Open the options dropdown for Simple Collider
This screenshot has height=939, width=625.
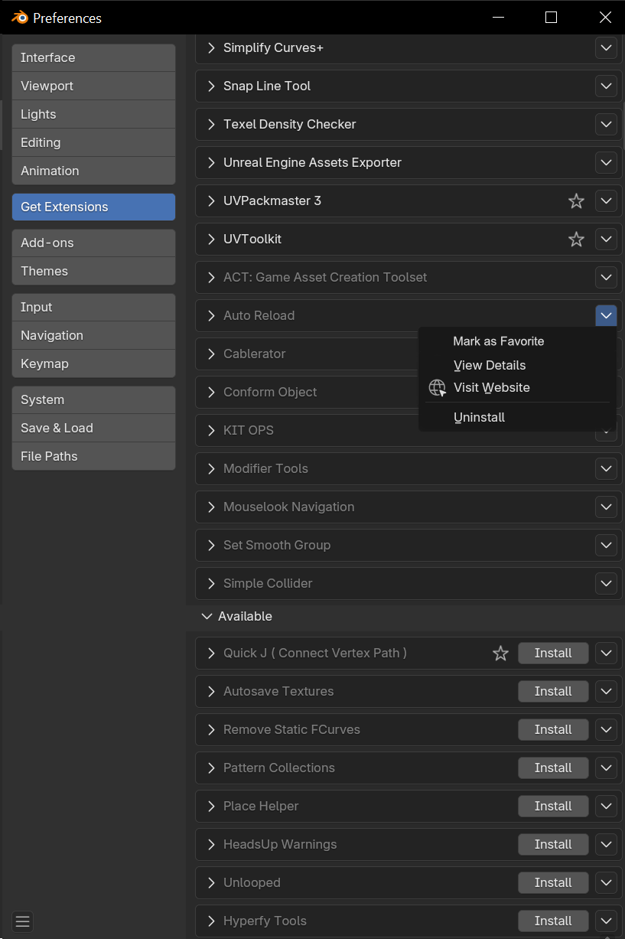tap(606, 583)
